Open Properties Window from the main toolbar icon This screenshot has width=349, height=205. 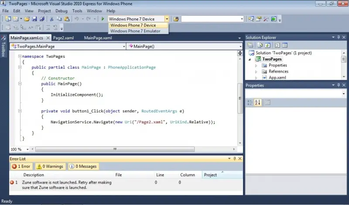[259, 19]
